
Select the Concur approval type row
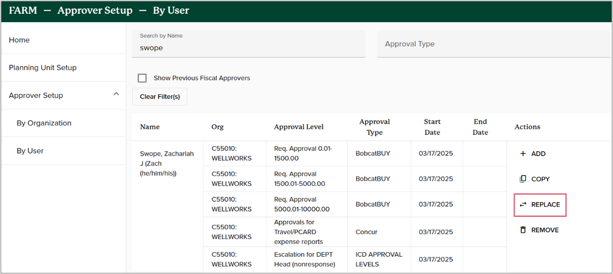coord(366,232)
